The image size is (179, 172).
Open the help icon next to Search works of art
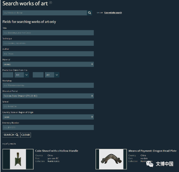click(51, 2)
